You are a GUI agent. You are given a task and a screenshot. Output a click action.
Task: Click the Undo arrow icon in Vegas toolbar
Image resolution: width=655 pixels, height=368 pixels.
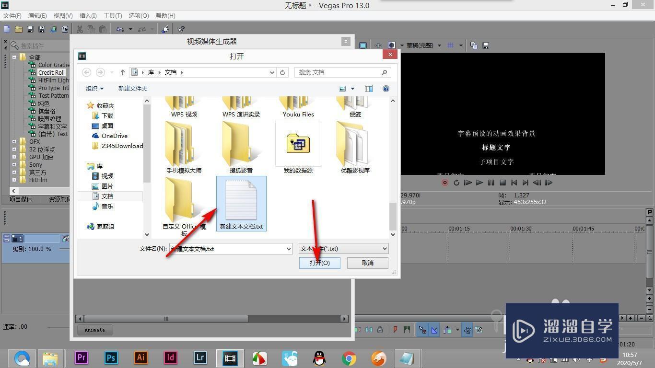(120, 29)
